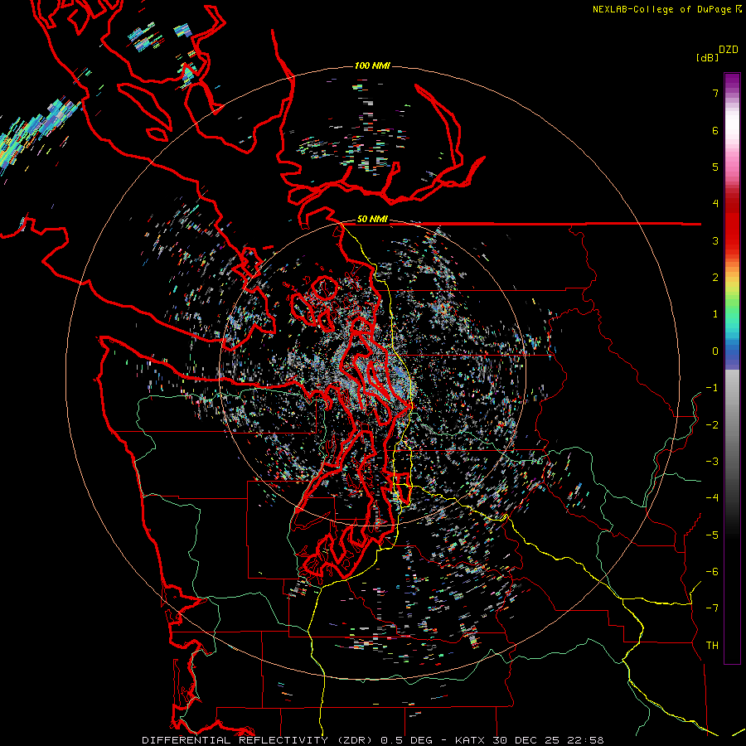Click the '3' value on the color scale
Image resolution: width=746 pixels, height=746 pixels.
click(715, 240)
